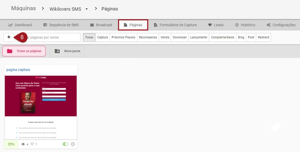
Task: Open the Histórico tab
Action: click(x=245, y=25)
